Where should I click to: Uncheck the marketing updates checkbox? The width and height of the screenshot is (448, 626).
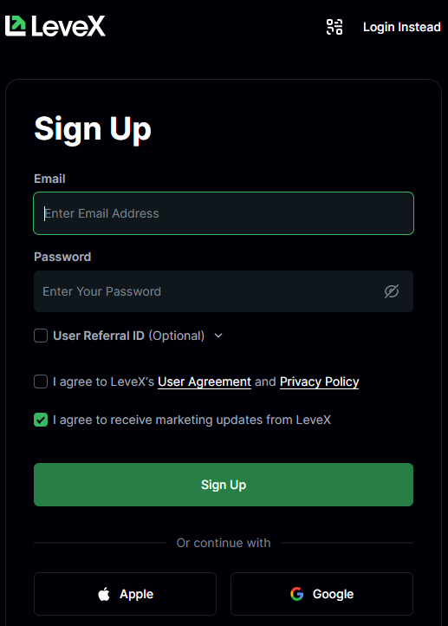coord(41,420)
